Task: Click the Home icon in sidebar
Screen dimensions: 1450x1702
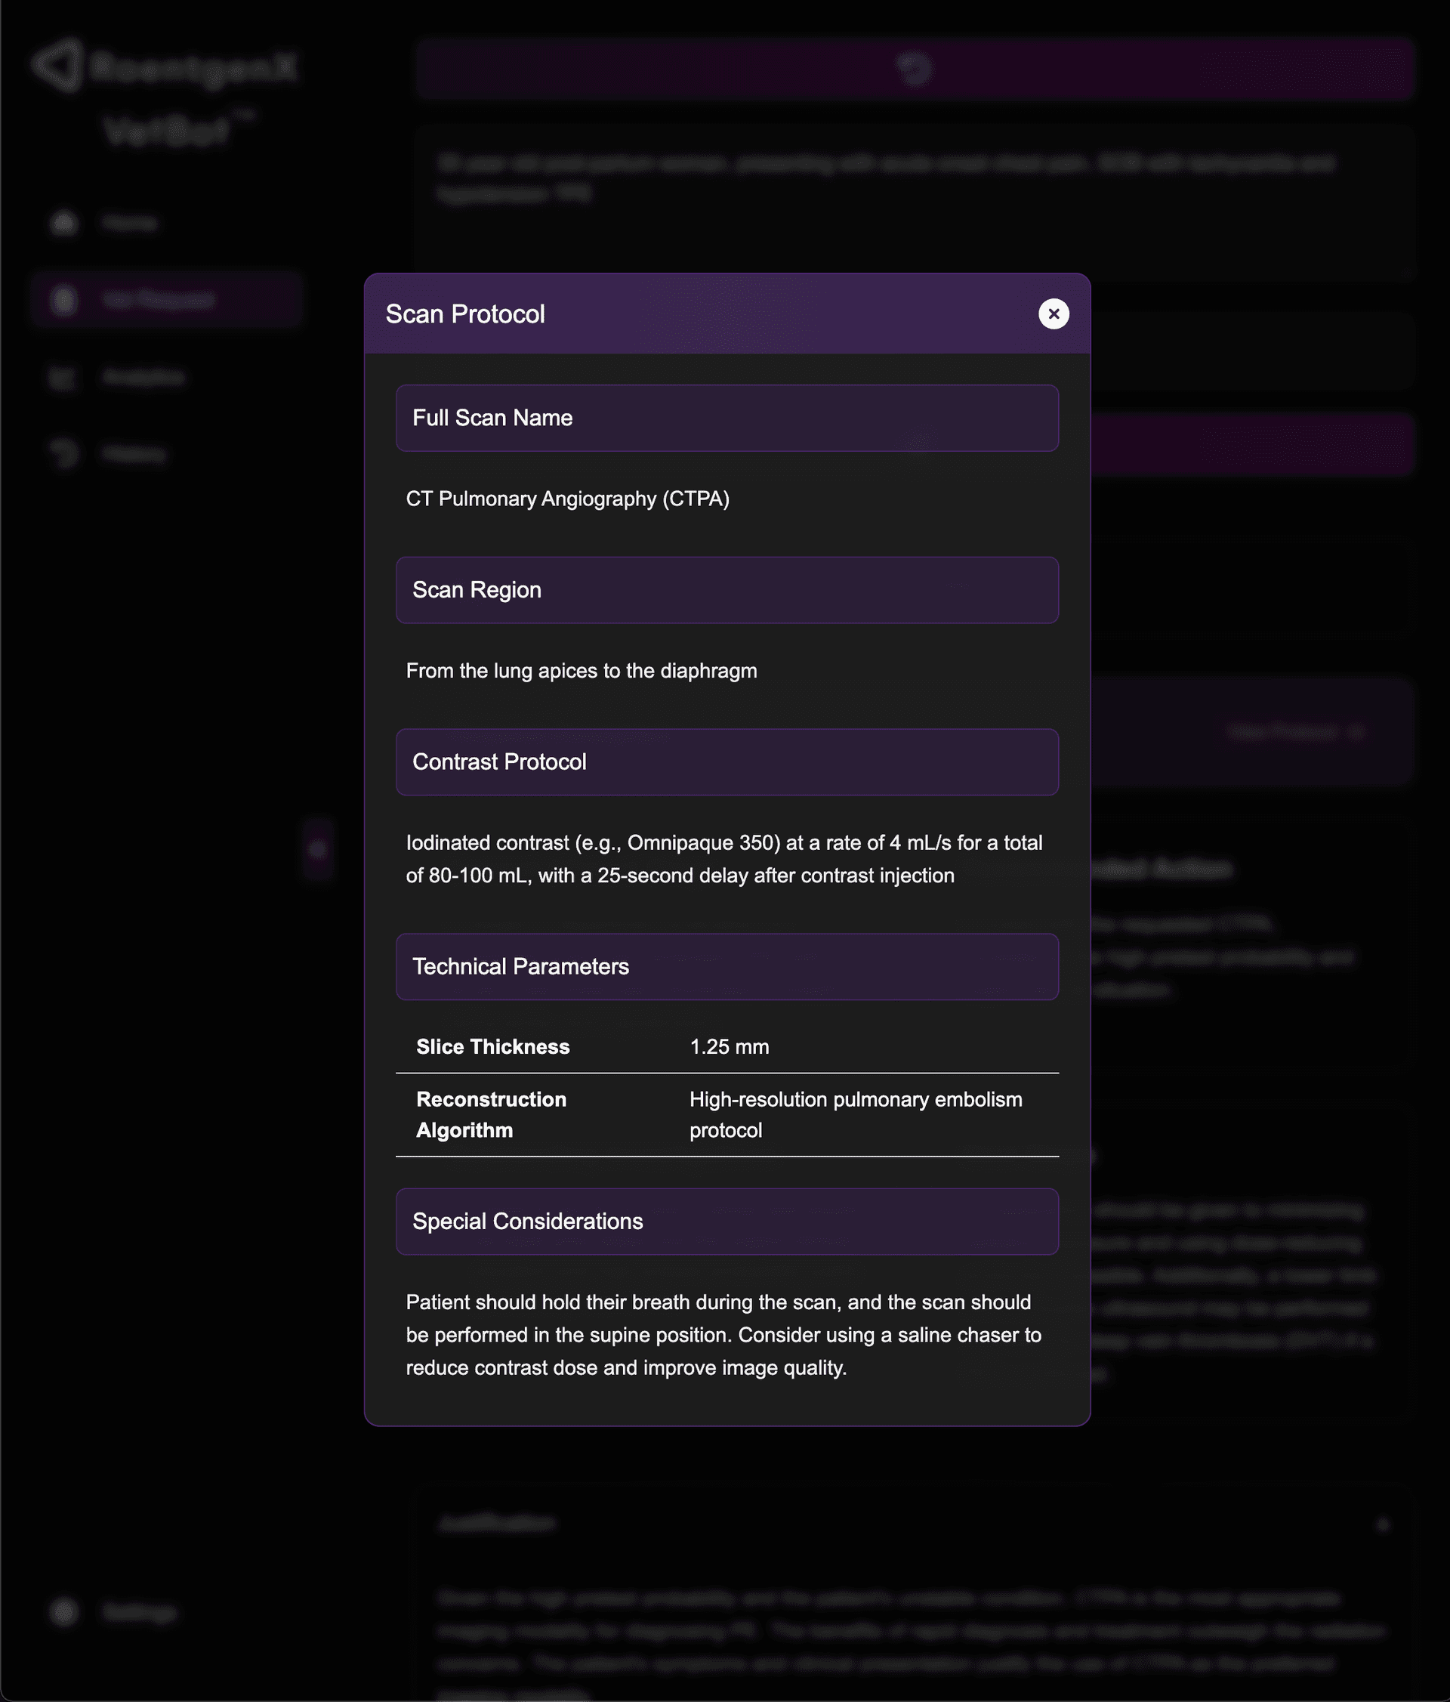Action: pyautogui.click(x=64, y=223)
